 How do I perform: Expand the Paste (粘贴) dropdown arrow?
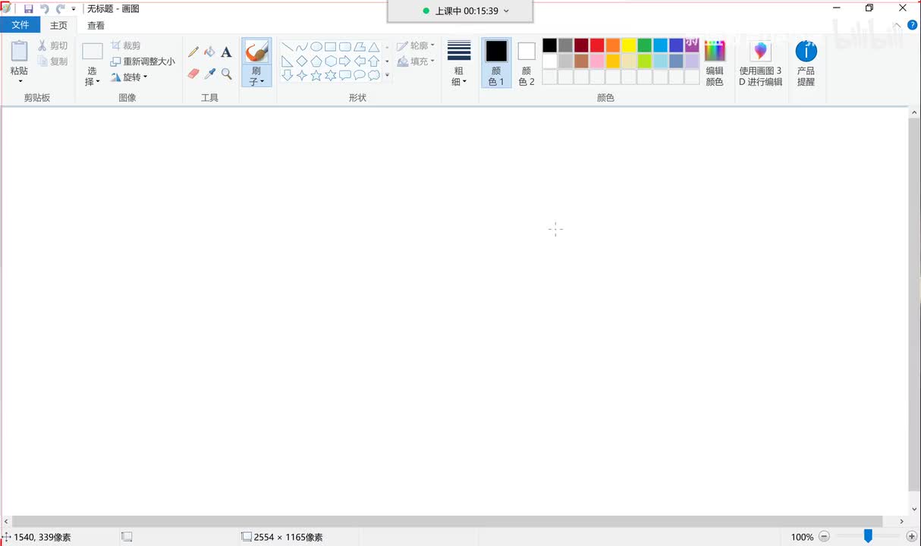20,81
